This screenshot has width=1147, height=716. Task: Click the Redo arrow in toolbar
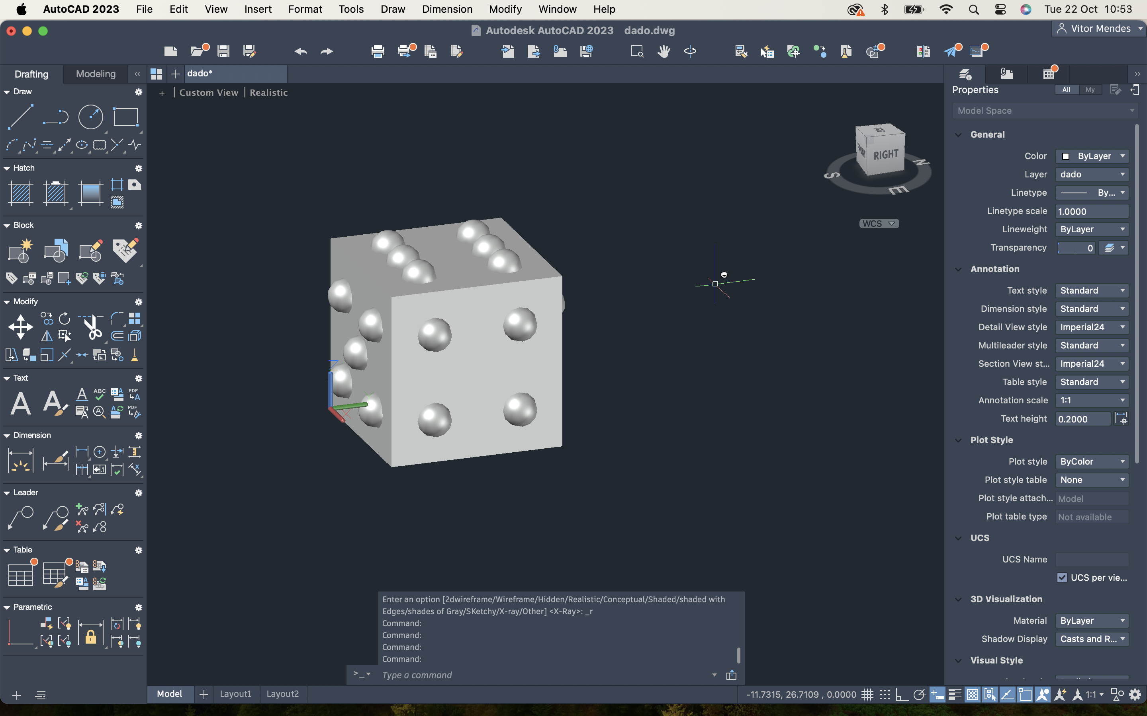click(x=327, y=51)
